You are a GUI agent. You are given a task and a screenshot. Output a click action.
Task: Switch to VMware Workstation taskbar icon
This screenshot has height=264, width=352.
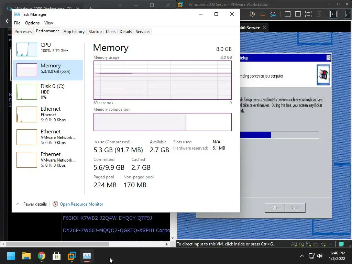(x=72, y=256)
